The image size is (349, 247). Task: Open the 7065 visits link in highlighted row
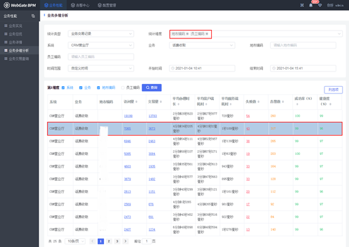pos(127,128)
